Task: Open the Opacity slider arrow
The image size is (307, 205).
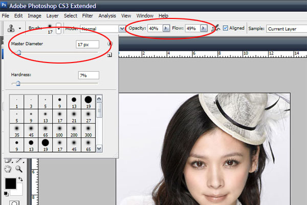Action: [x=166, y=29]
